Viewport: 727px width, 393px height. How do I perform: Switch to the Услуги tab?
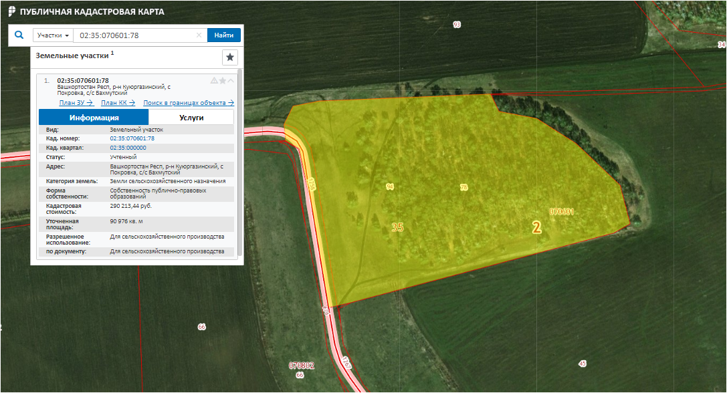click(x=191, y=117)
